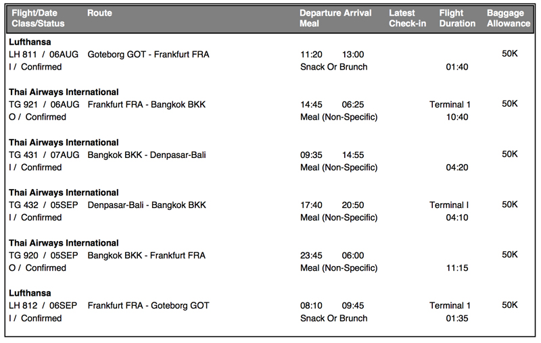Select flight number LH 811
This screenshot has height=343, width=541.
click(23, 55)
